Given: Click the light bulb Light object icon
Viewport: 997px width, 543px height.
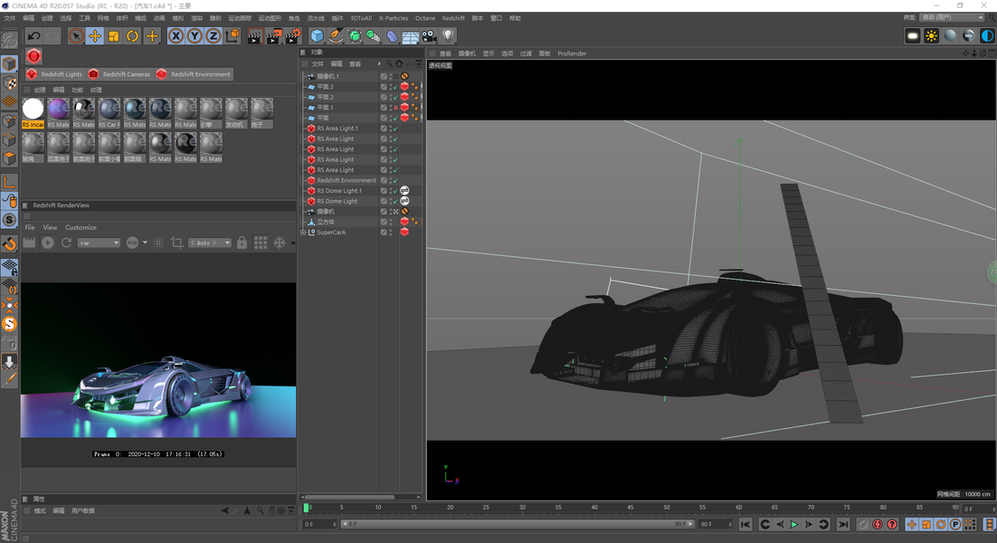Looking at the screenshot, I should 448,36.
